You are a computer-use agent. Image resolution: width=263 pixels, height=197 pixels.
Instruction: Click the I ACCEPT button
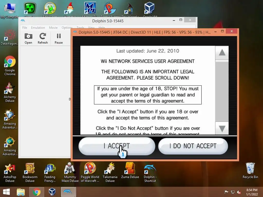(x=117, y=146)
